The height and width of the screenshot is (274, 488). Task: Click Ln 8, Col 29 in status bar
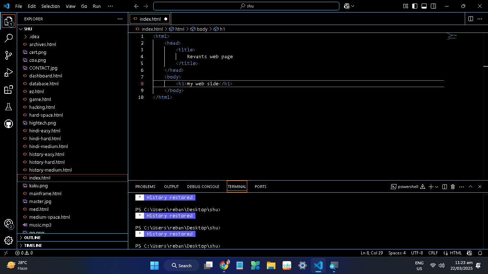(x=372, y=253)
